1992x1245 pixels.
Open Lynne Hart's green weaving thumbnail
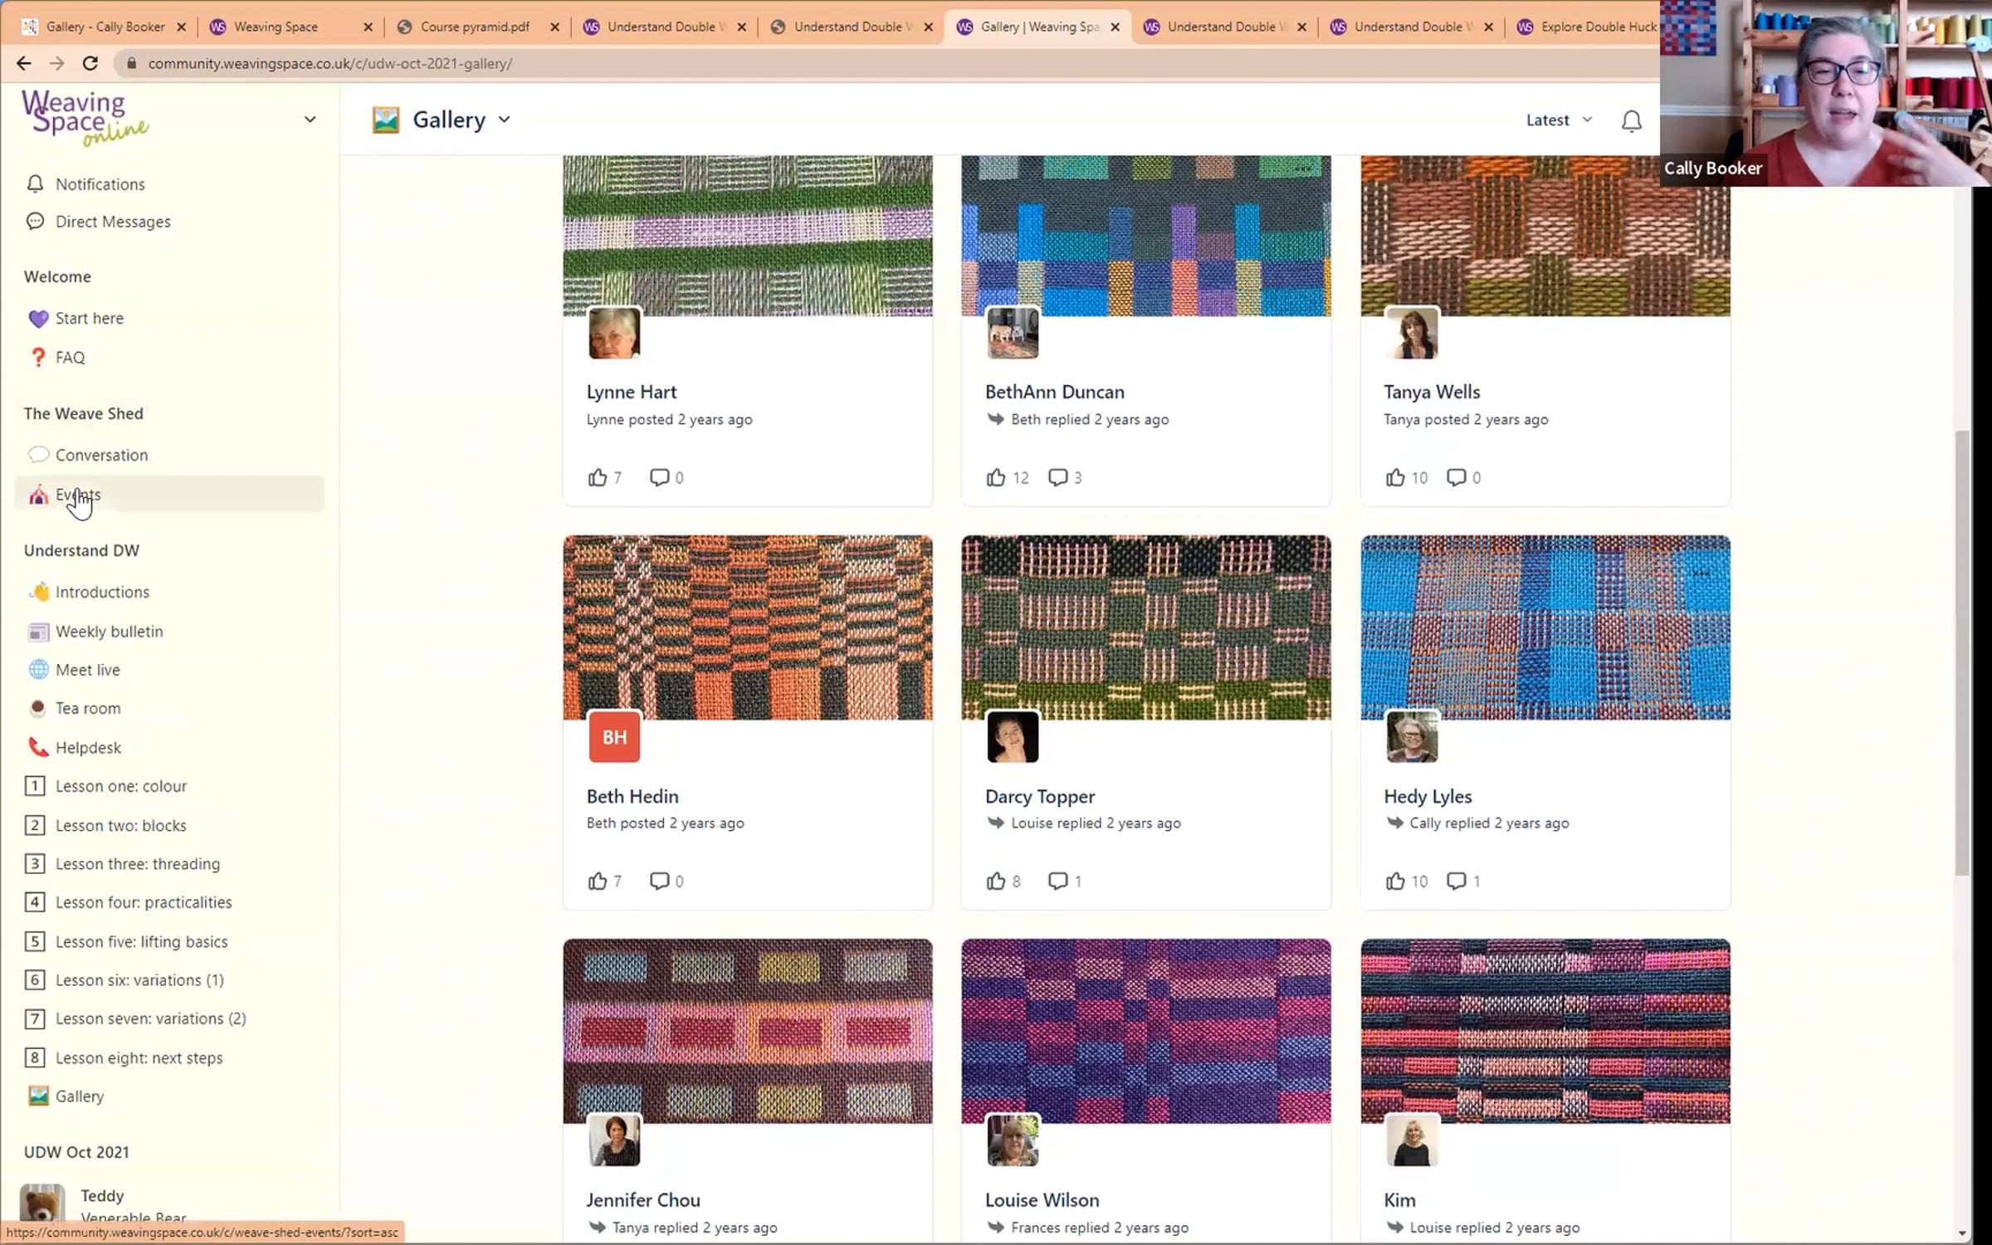(748, 236)
